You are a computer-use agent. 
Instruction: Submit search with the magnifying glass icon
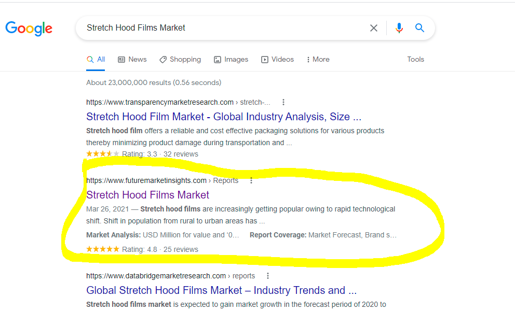click(x=420, y=28)
